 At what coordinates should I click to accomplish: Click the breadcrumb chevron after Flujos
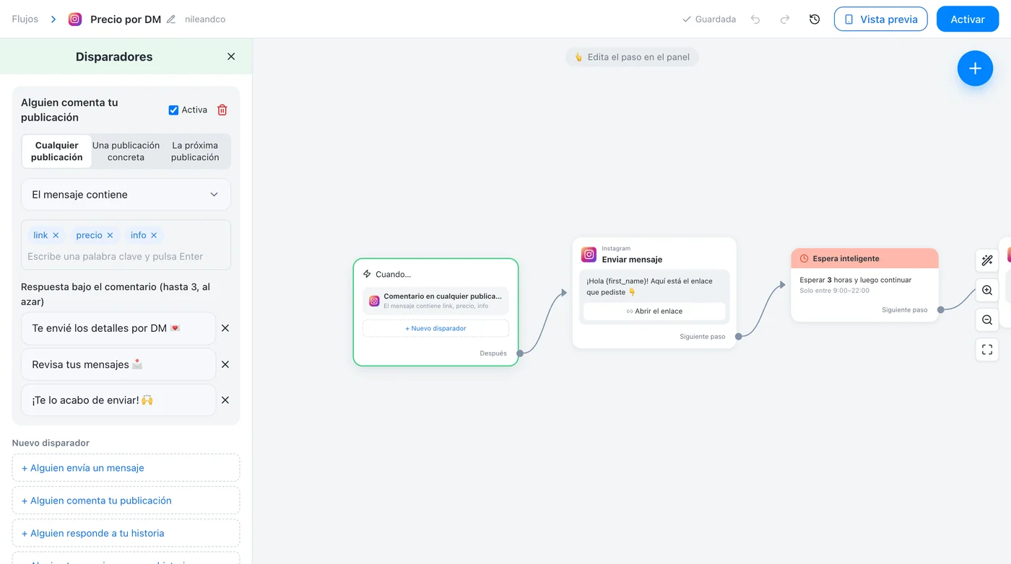[x=53, y=19]
